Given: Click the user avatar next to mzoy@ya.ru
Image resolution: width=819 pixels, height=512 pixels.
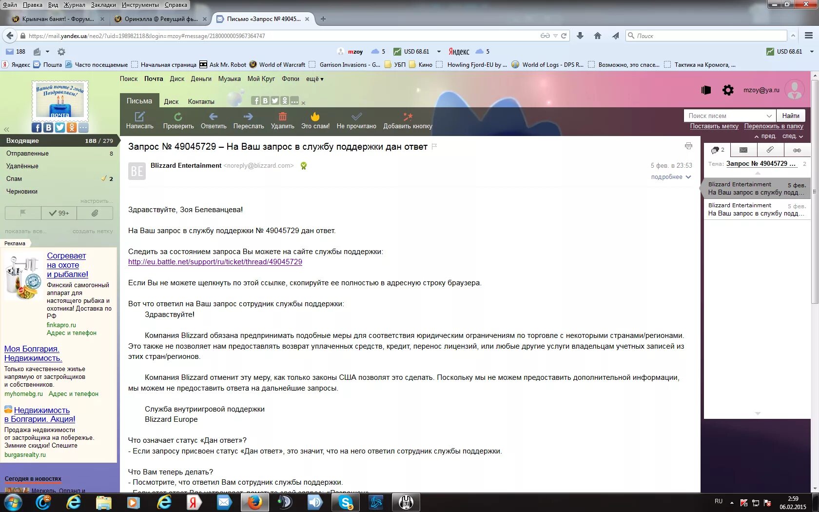Looking at the screenshot, I should (795, 90).
